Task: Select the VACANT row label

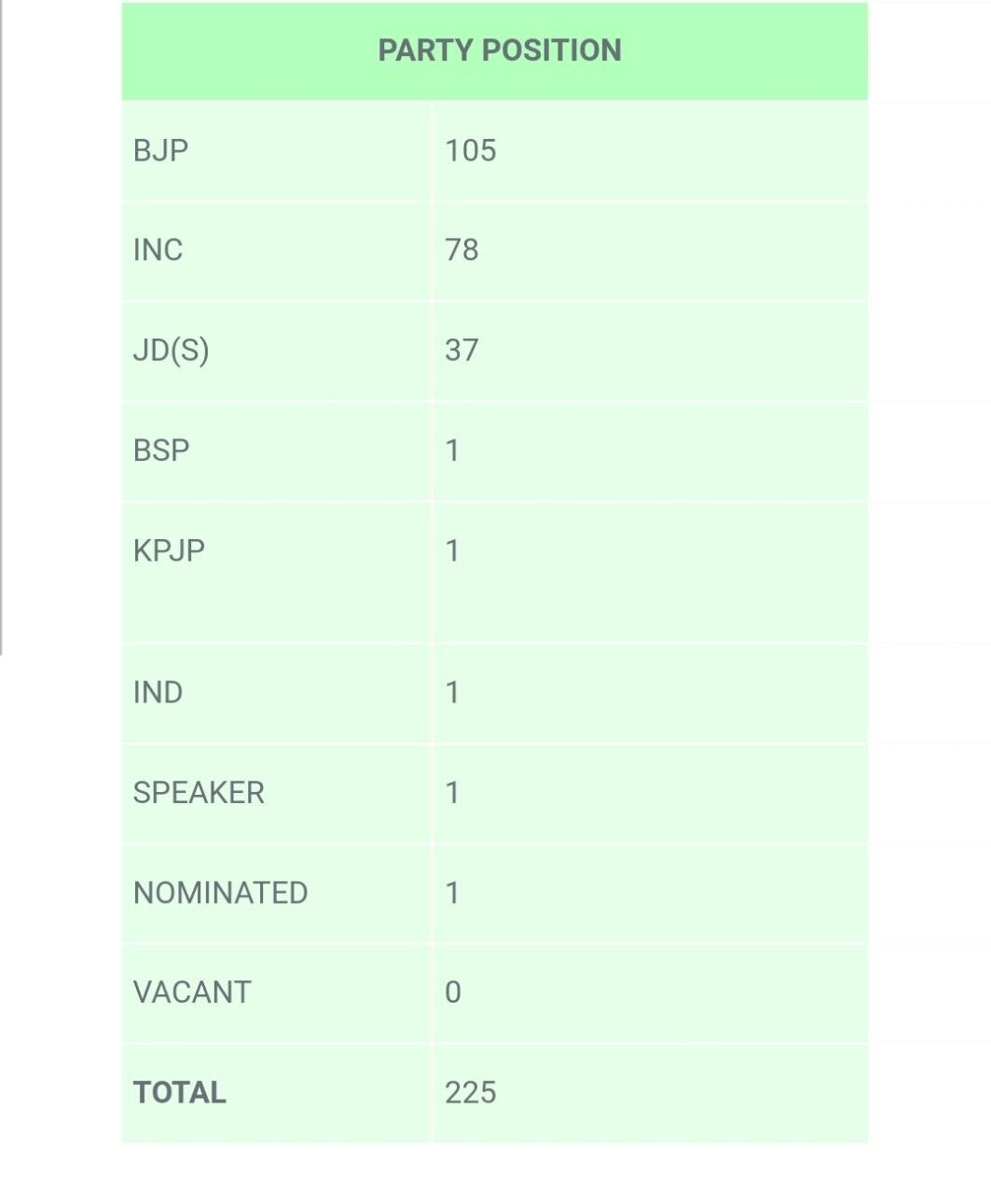Action: click(192, 993)
